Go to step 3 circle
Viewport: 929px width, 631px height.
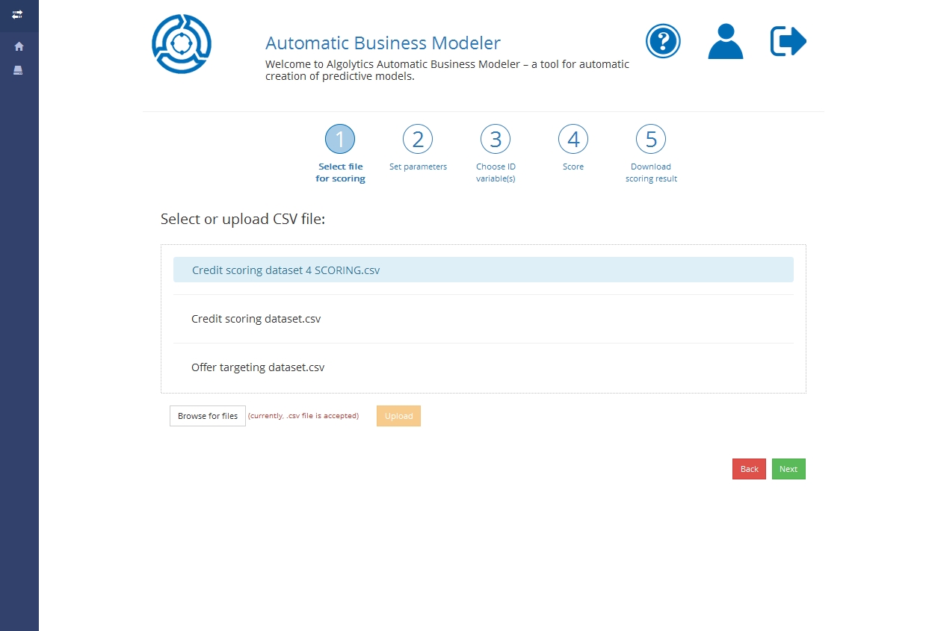tap(496, 140)
